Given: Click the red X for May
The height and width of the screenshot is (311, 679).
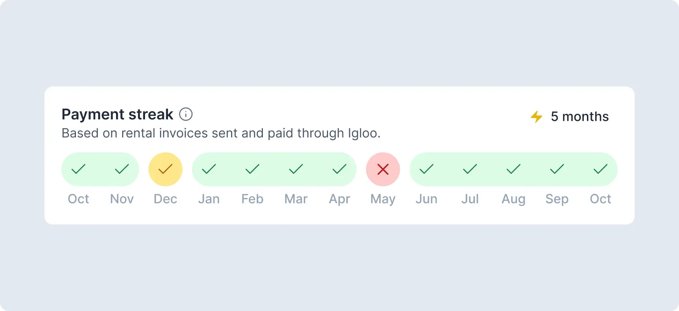Looking at the screenshot, I should click(383, 169).
